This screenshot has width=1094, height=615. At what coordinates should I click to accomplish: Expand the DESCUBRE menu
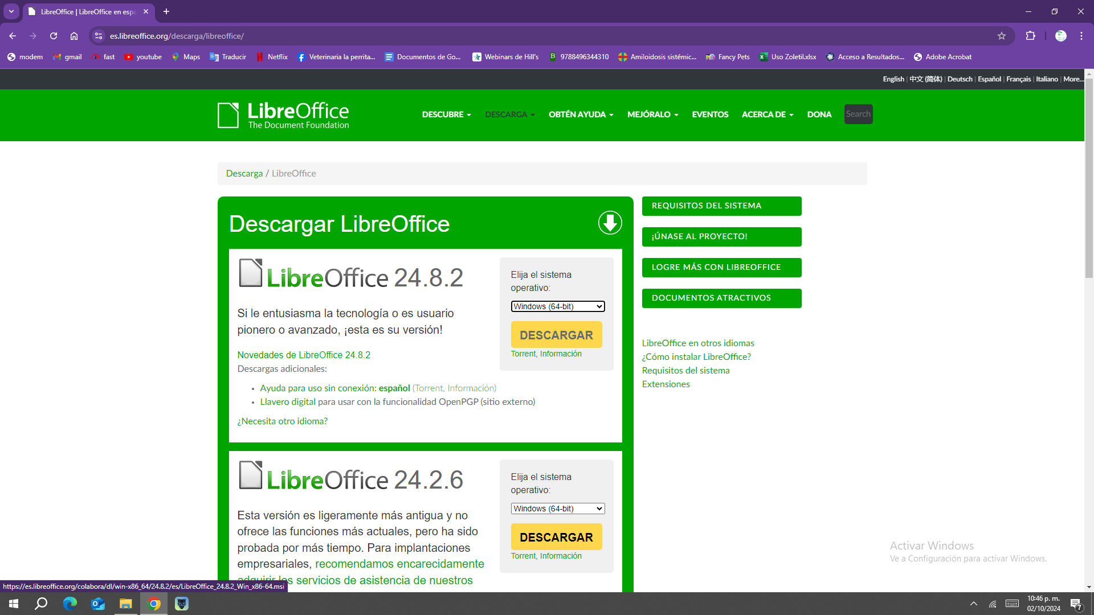click(446, 114)
